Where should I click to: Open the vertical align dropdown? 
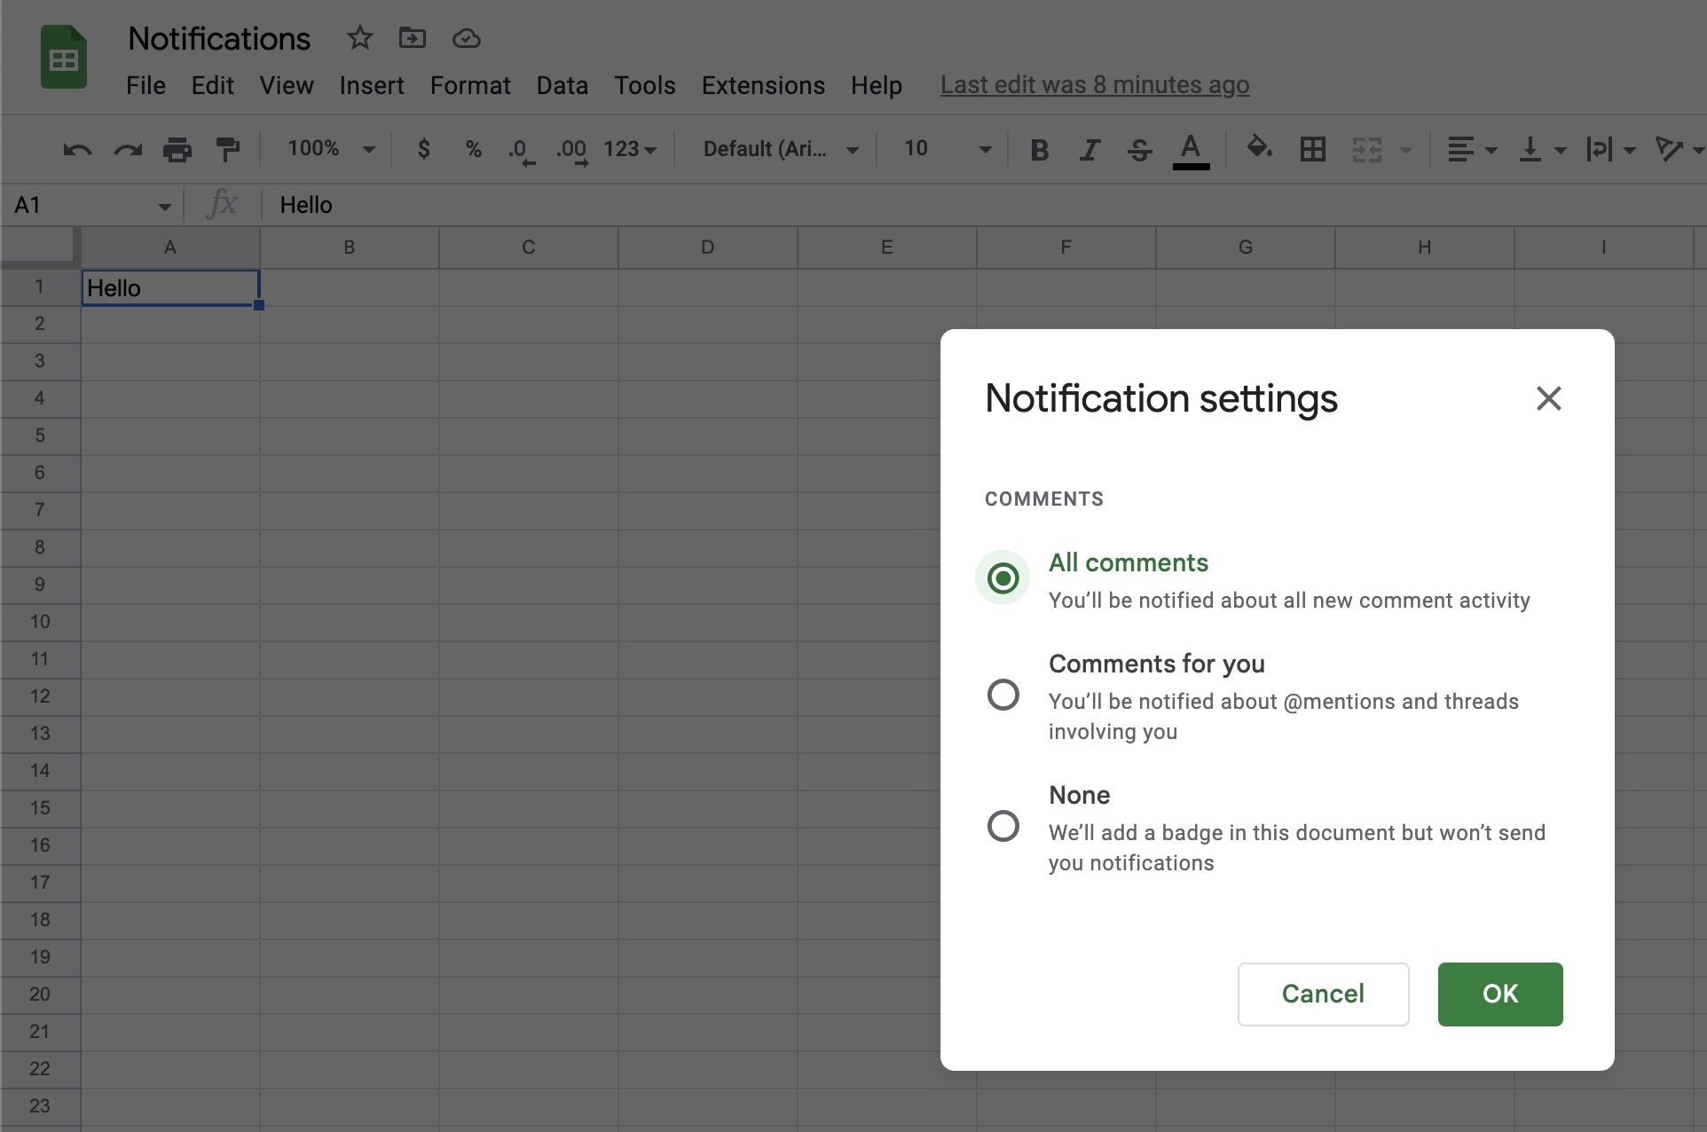pyautogui.click(x=1542, y=149)
